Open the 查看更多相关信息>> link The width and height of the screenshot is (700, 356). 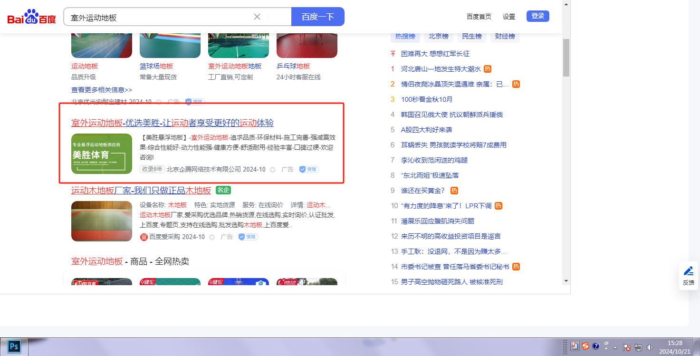pyautogui.click(x=102, y=90)
